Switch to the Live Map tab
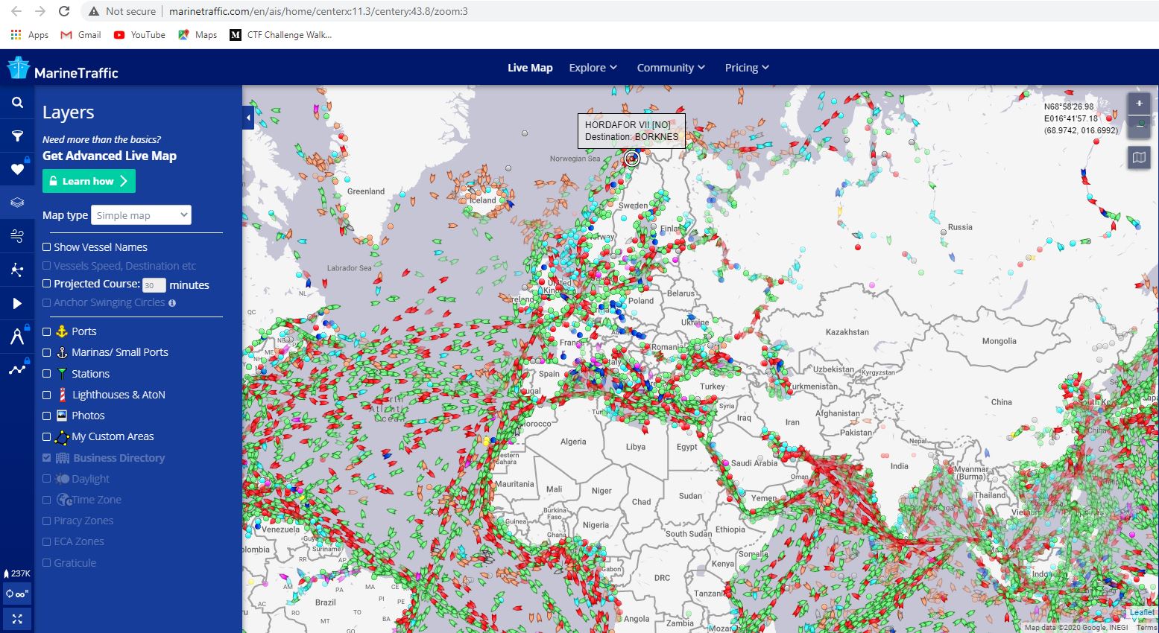This screenshot has height=633, width=1159. [x=530, y=67]
